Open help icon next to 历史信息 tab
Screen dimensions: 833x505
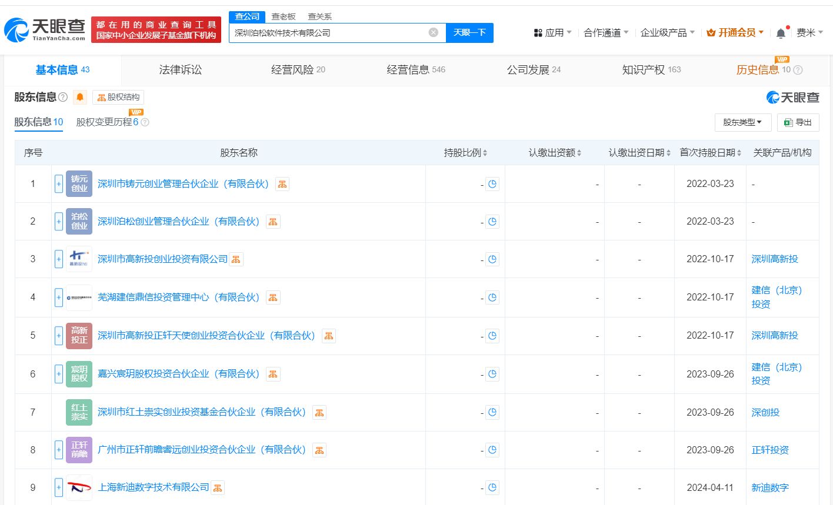[x=798, y=70]
